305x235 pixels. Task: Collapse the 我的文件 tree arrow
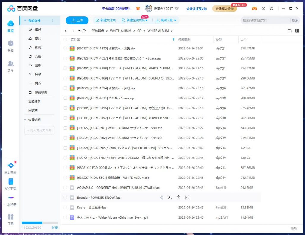pos(25,21)
